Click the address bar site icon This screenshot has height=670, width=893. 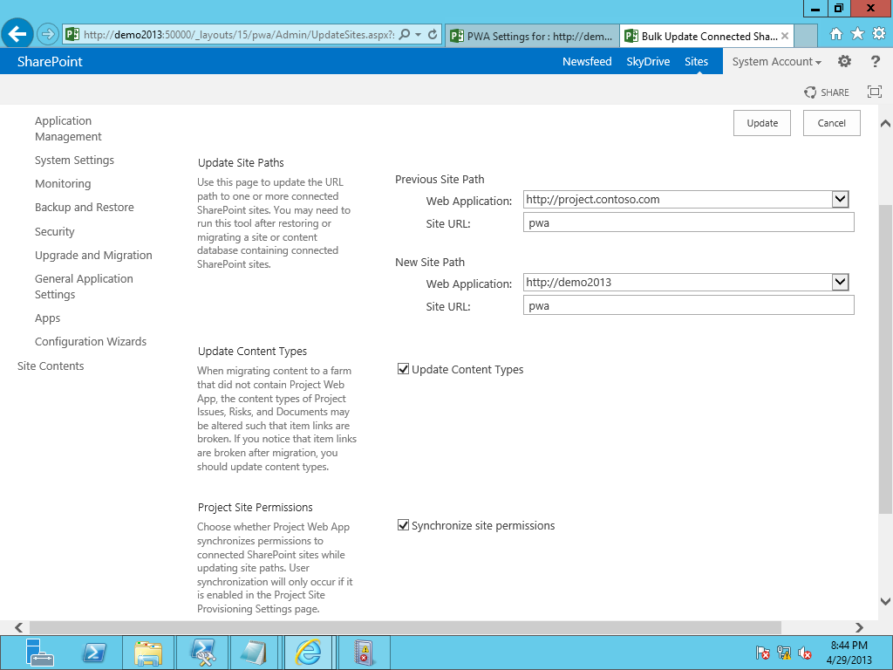[x=72, y=34]
